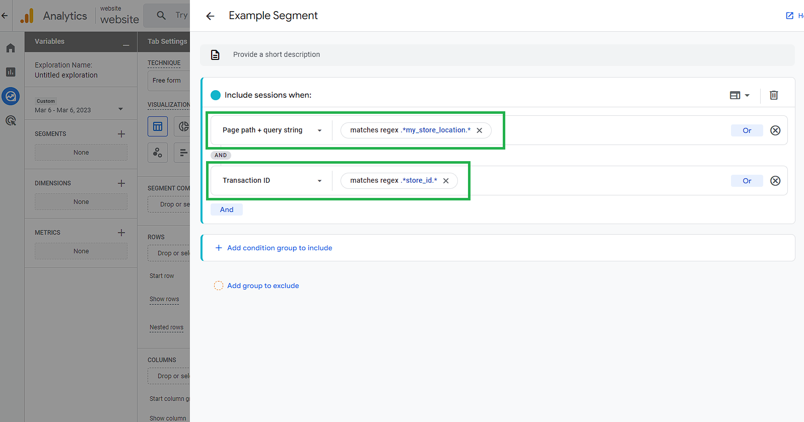Minimize the Variables panel
This screenshot has width=804, height=422.
coord(126,45)
